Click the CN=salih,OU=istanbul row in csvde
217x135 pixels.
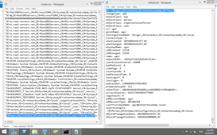[x=51, y=113]
